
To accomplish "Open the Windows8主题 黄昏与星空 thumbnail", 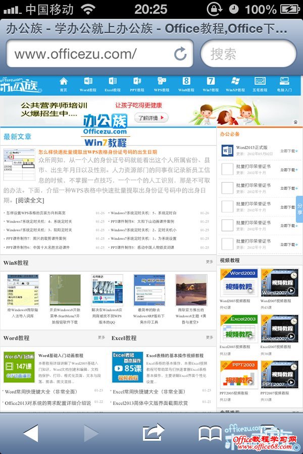I will click(x=191, y=290).
